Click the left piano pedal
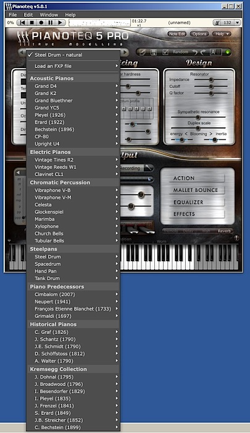Image resolution: width=250 pixels, height=433 pixels. pos(133,229)
